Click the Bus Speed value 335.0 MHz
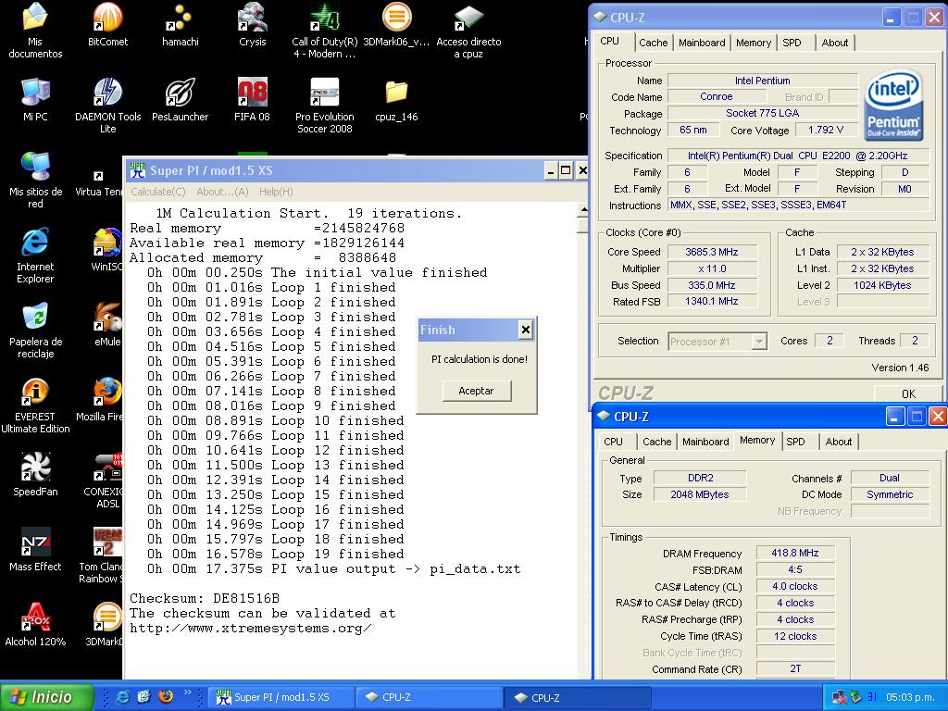The width and height of the screenshot is (948, 711). 712,285
